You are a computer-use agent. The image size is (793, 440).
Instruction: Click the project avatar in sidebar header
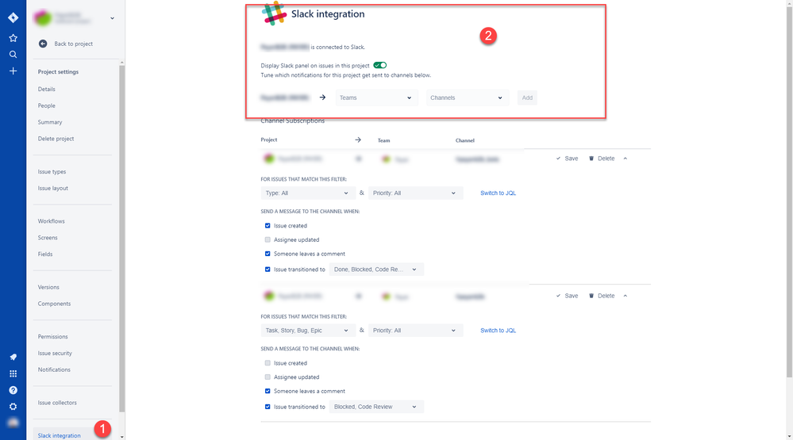(x=43, y=18)
